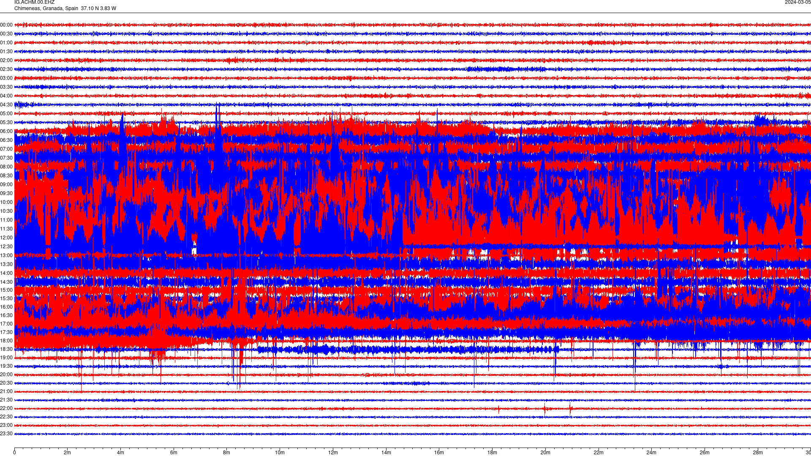This screenshot has height=456, width=811.
Task: Select the 06:30 time row label
Action: (6, 140)
